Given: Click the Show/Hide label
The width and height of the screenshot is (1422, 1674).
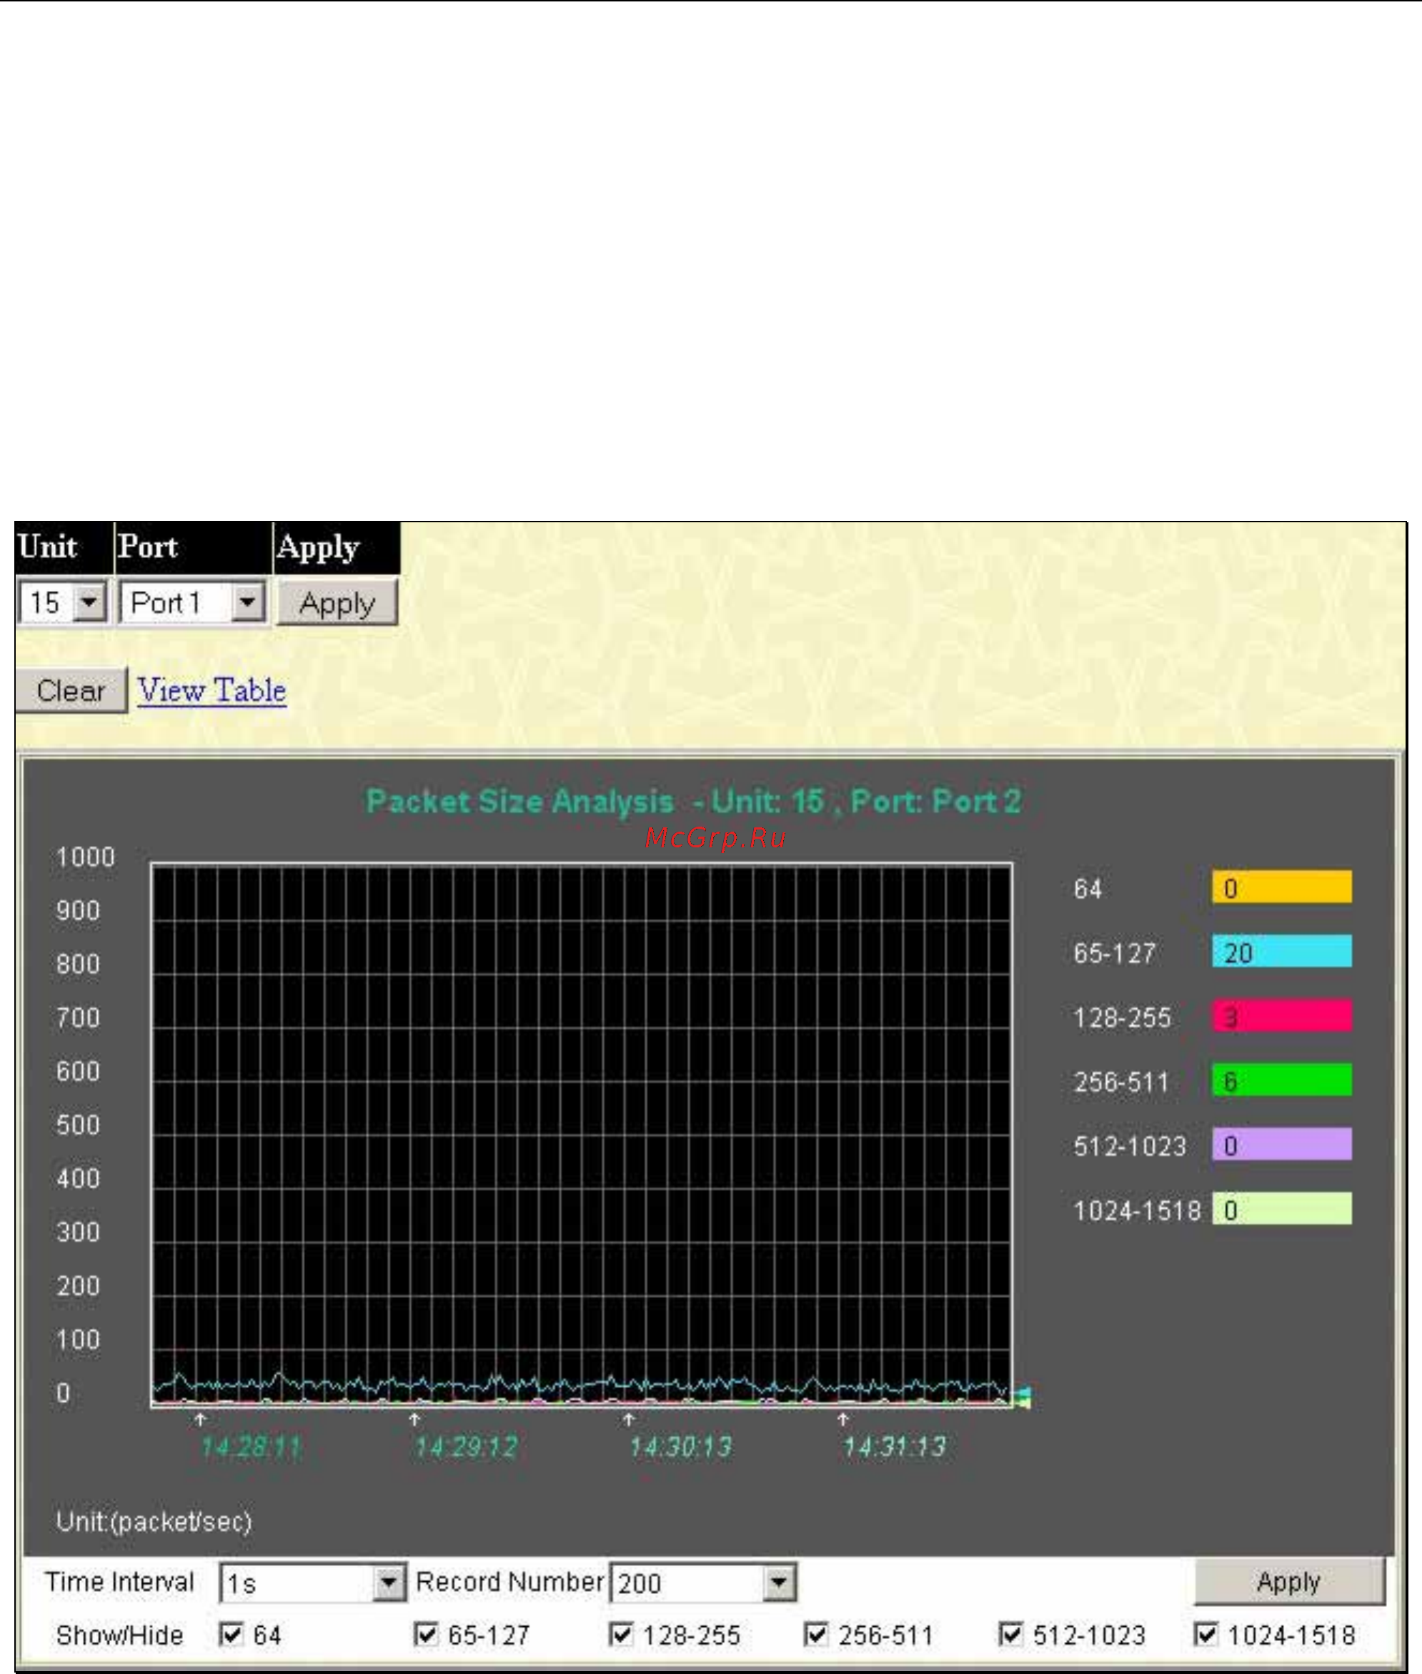Looking at the screenshot, I should tap(120, 1635).
